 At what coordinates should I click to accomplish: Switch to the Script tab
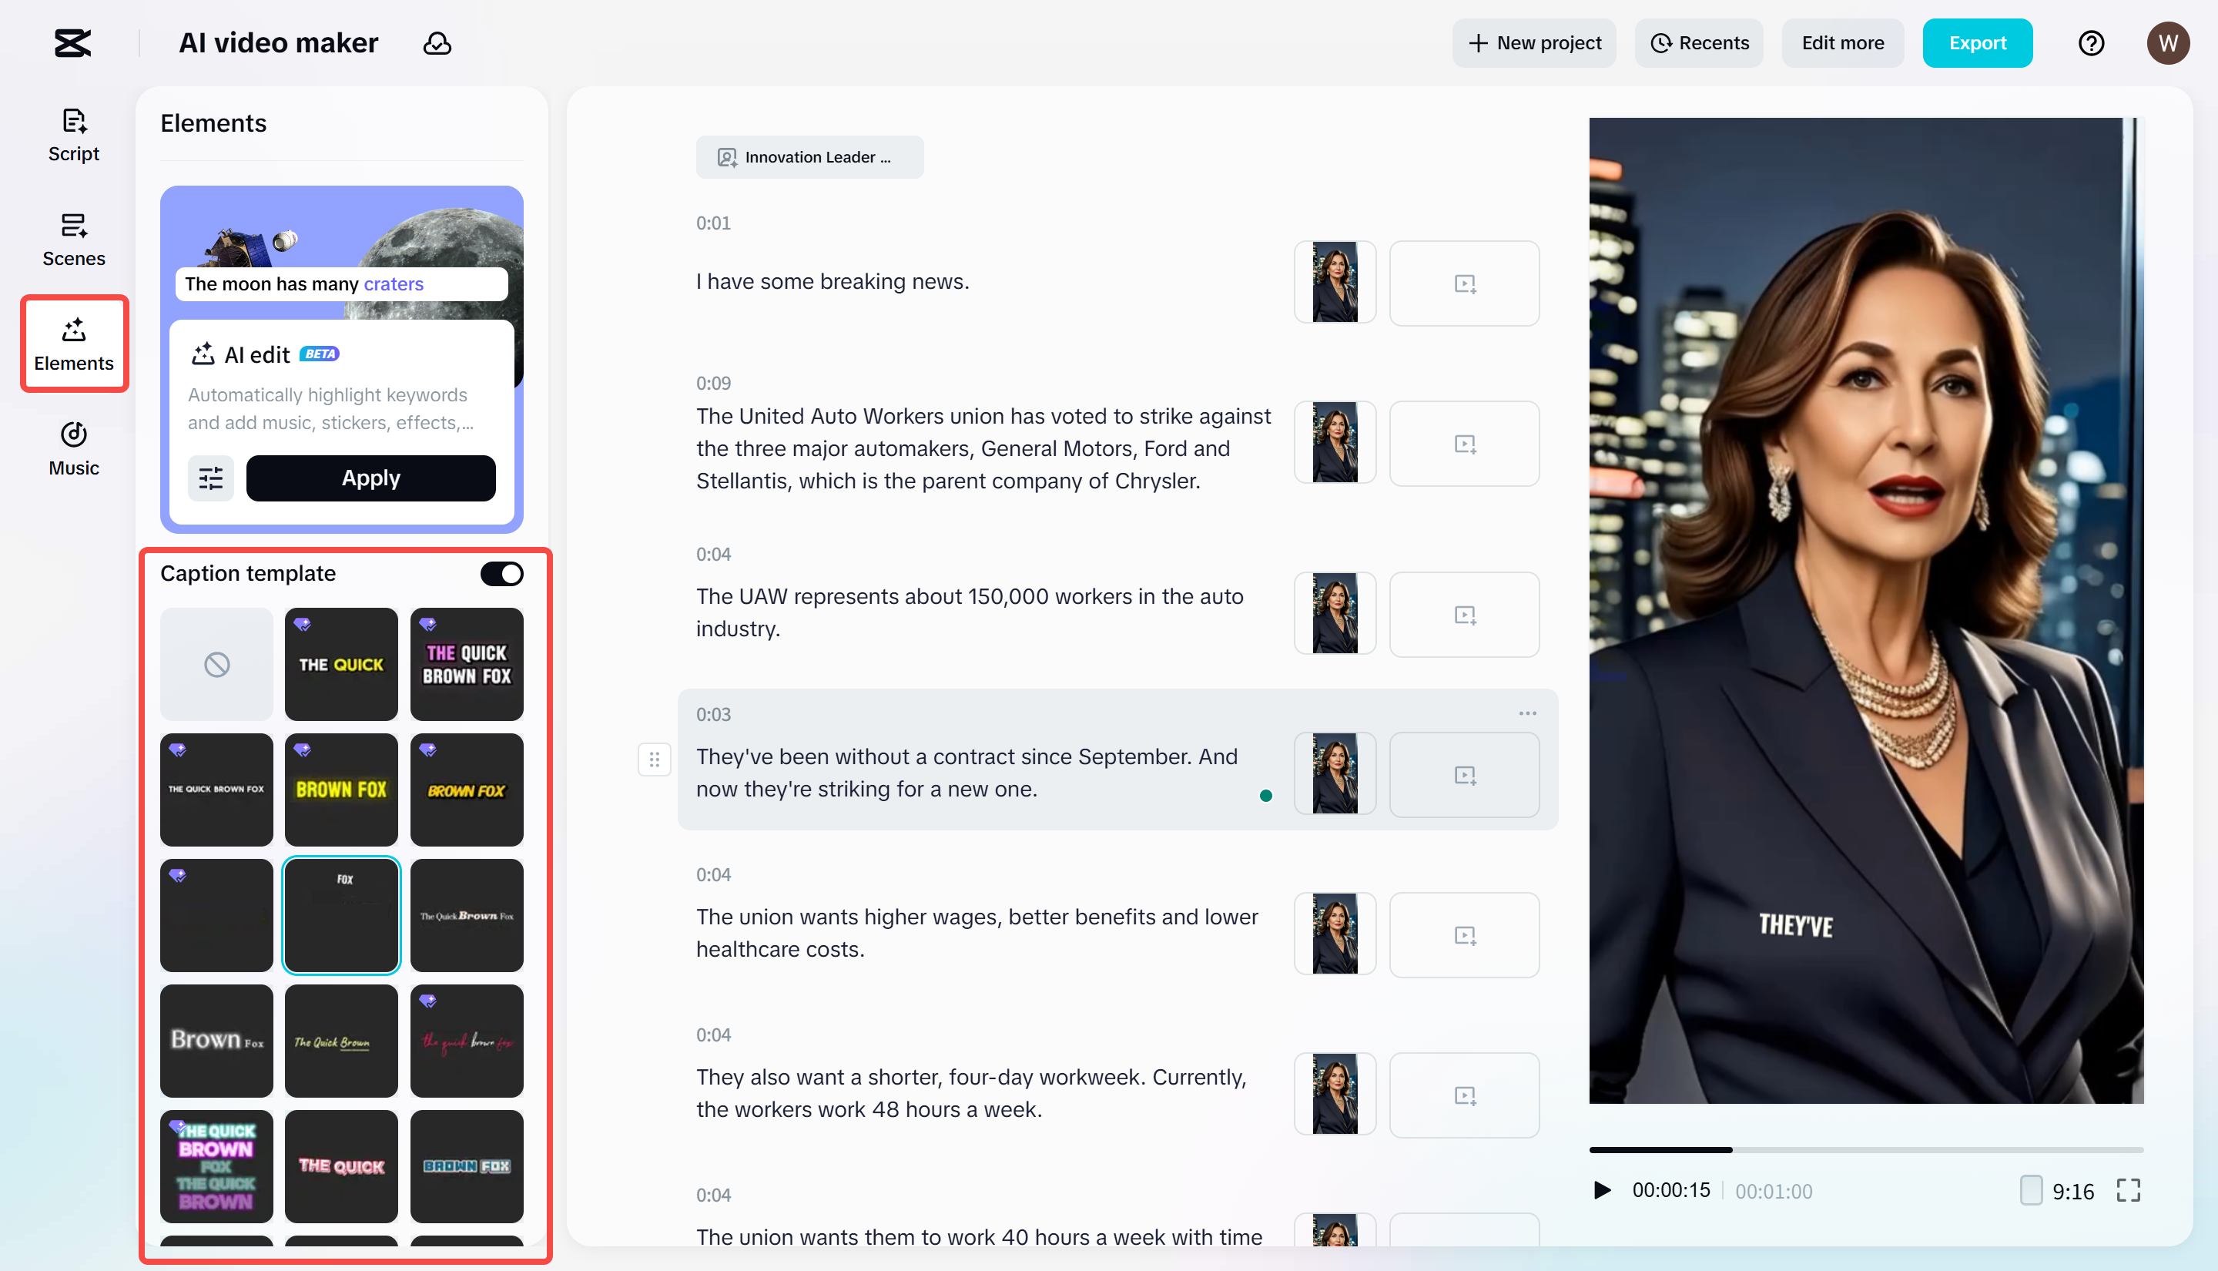pyautogui.click(x=74, y=136)
